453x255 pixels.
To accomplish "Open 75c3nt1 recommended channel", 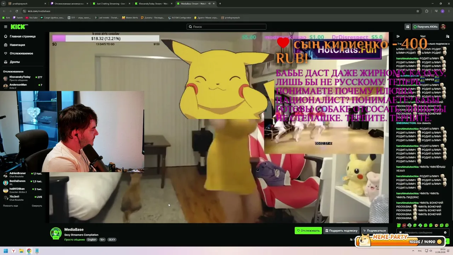I will [23, 198].
